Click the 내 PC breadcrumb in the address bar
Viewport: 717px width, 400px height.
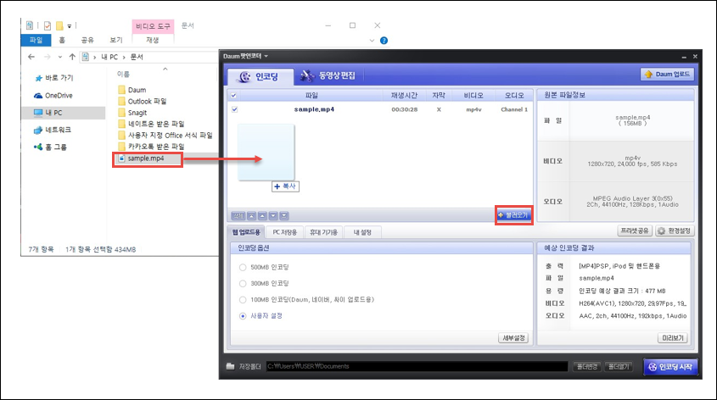click(109, 57)
